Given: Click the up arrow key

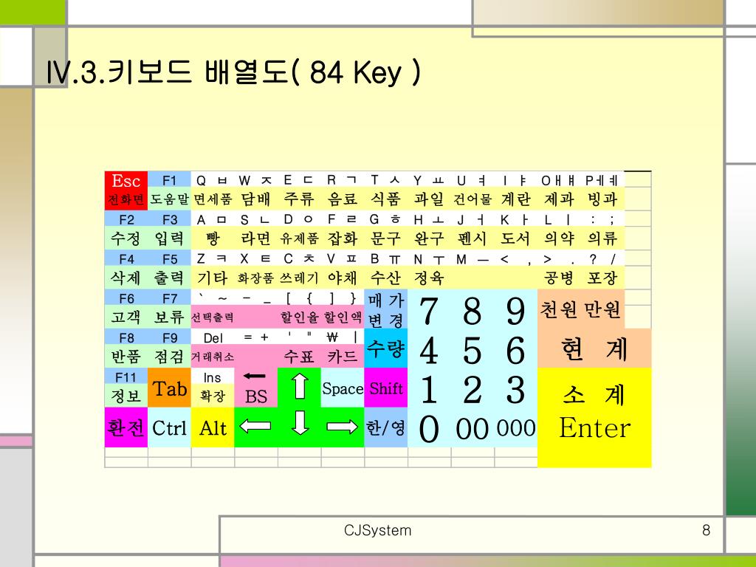Looking at the screenshot, I should click(x=300, y=387).
